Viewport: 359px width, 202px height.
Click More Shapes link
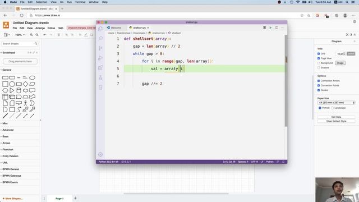(12, 199)
